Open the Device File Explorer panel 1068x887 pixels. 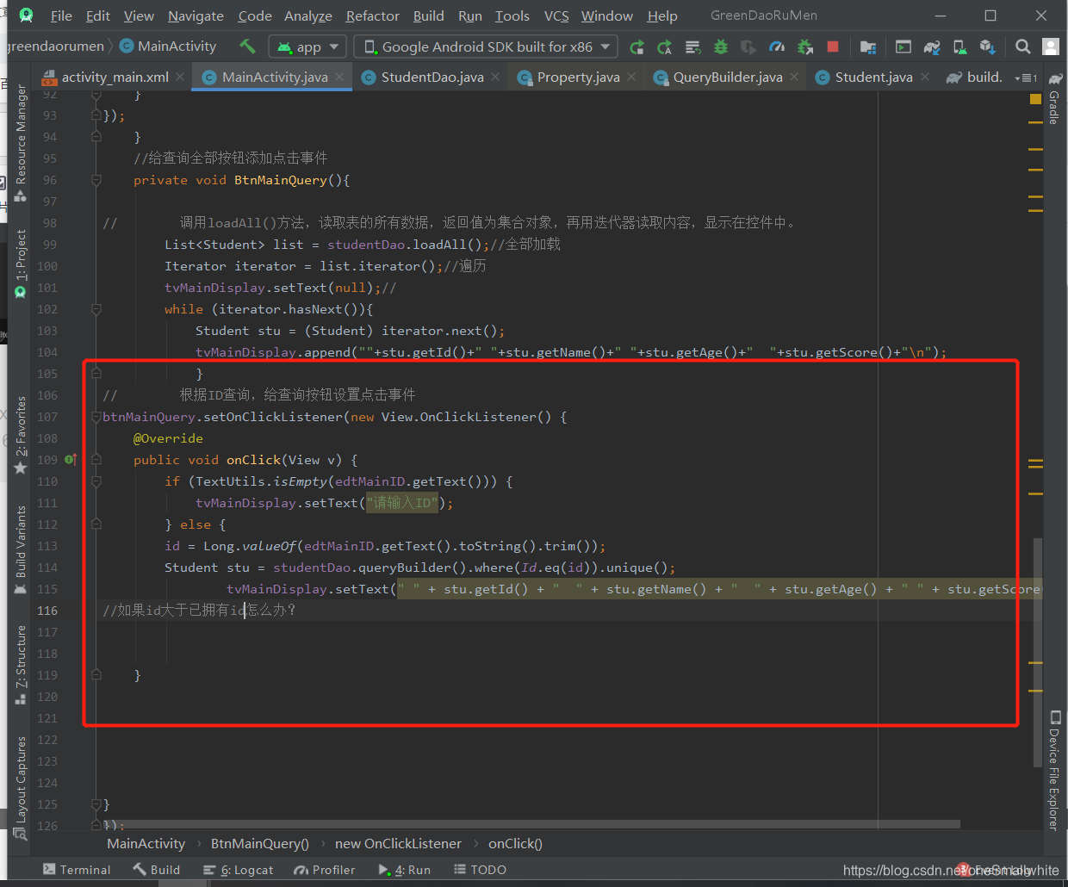pyautogui.click(x=1054, y=770)
